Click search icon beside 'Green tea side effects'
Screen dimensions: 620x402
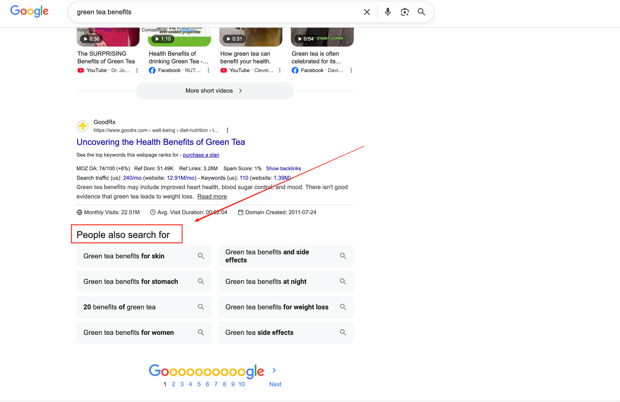tap(343, 332)
